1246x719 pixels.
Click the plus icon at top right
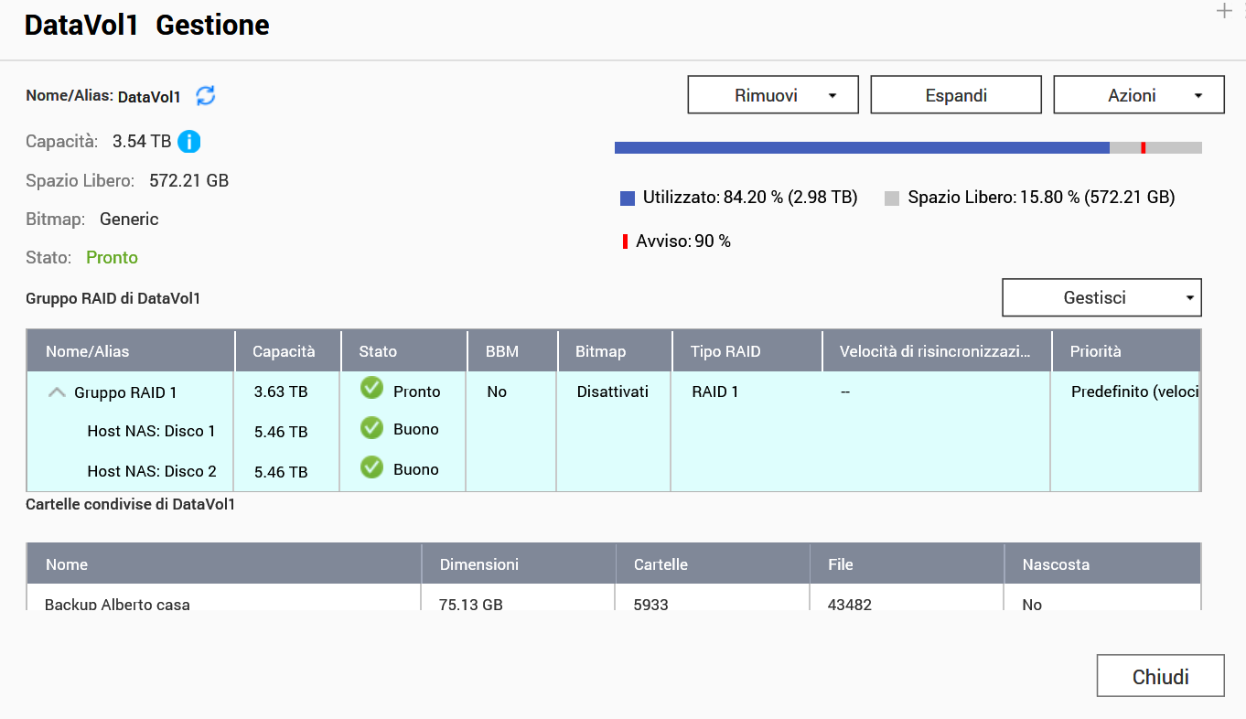coord(1224,11)
